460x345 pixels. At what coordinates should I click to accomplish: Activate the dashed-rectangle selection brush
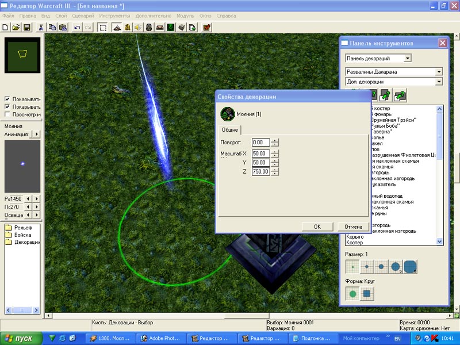[103, 28]
